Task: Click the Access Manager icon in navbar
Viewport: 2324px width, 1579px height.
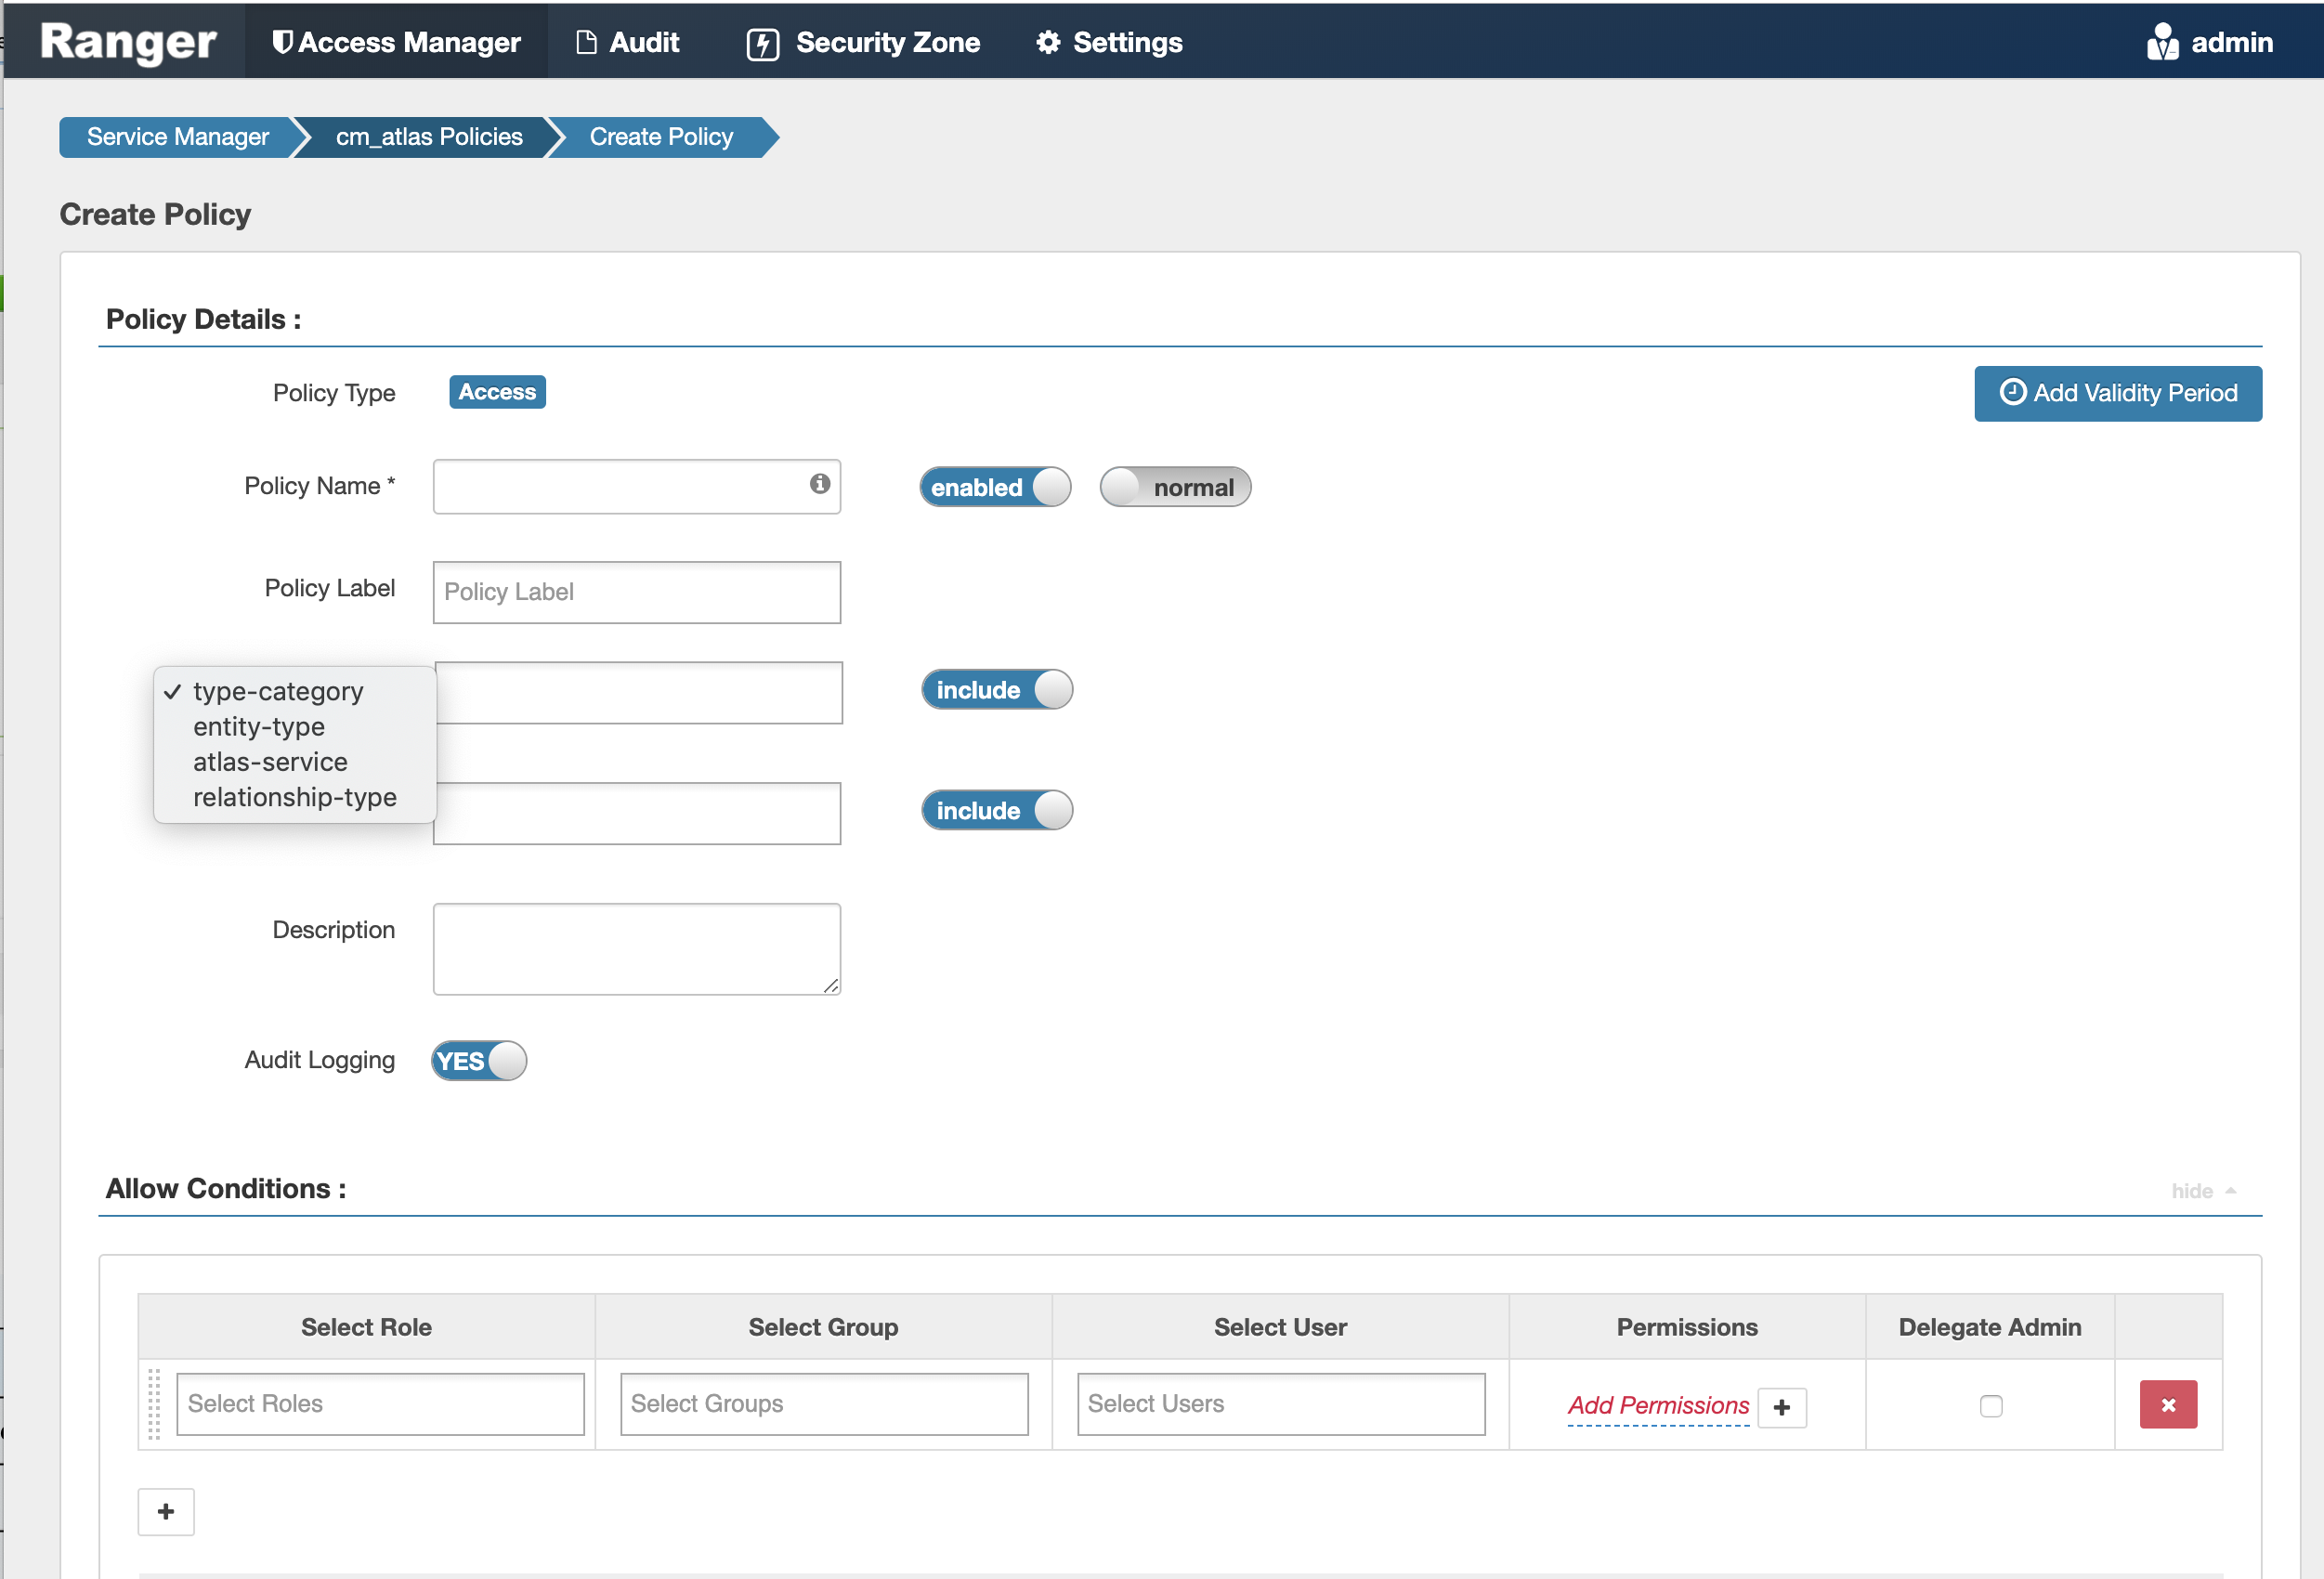Action: (x=282, y=39)
